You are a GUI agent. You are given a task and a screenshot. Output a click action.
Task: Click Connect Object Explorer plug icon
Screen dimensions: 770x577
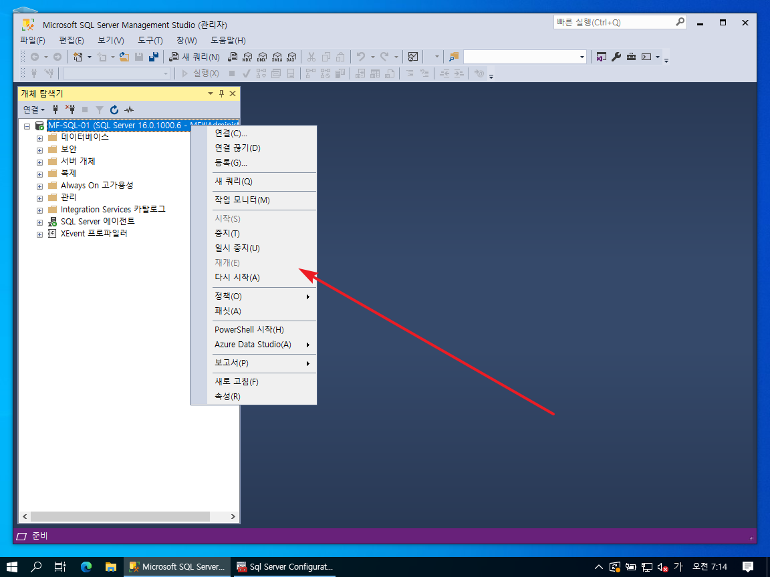(55, 110)
